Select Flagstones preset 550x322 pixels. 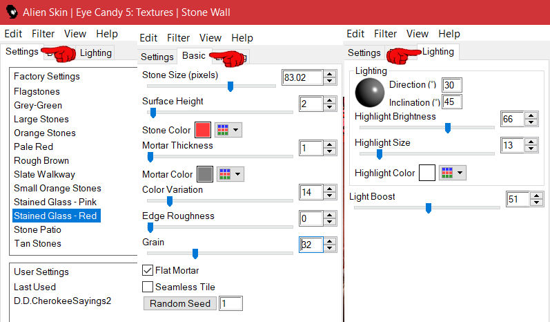click(x=37, y=91)
